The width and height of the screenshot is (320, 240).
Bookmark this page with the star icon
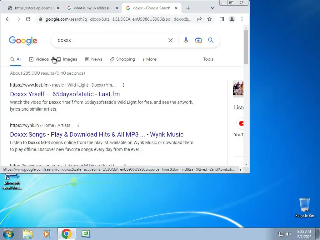coord(209,19)
